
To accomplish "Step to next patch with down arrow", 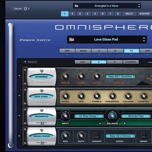I will pyautogui.click(x=144, y=41).
